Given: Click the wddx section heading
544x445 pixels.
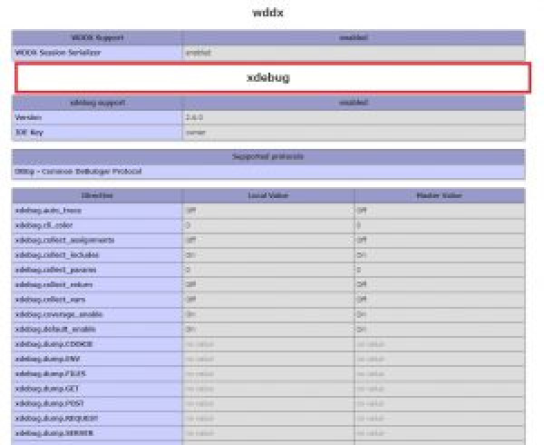Looking at the screenshot, I should pyautogui.click(x=268, y=14).
